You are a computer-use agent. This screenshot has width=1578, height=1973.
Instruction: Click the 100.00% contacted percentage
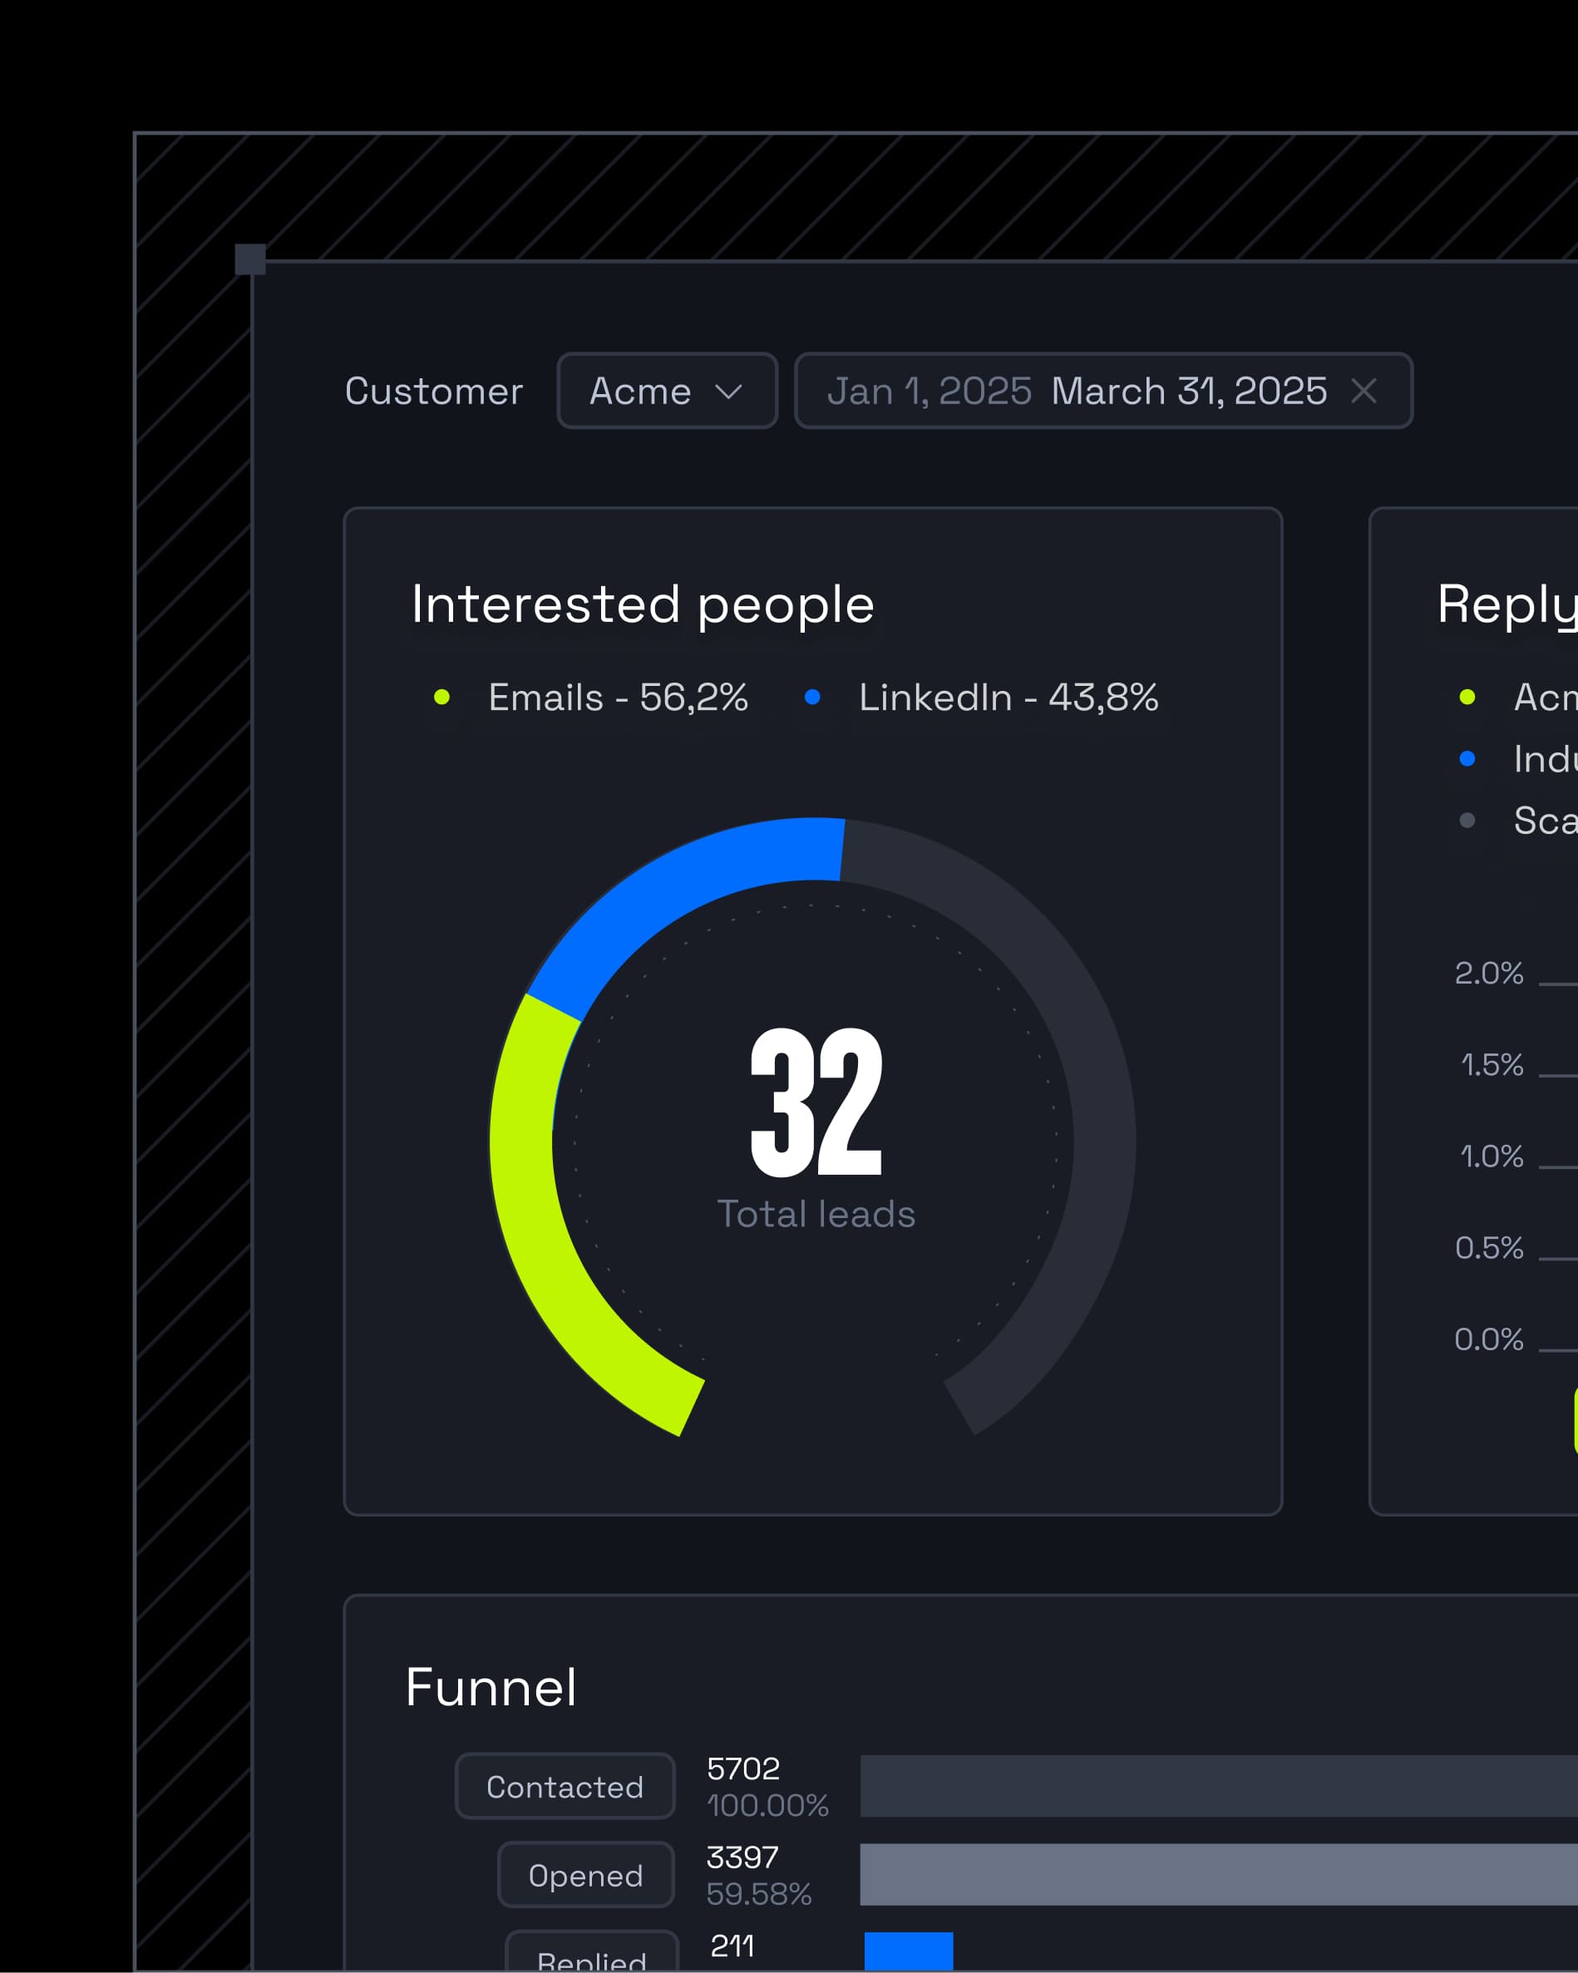click(768, 1806)
